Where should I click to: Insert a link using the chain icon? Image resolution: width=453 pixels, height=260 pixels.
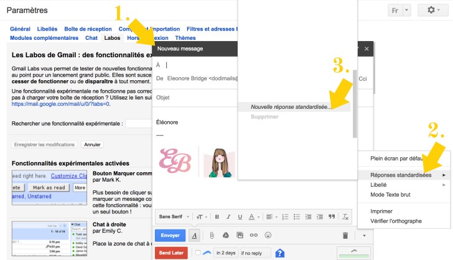pyautogui.click(x=254, y=236)
